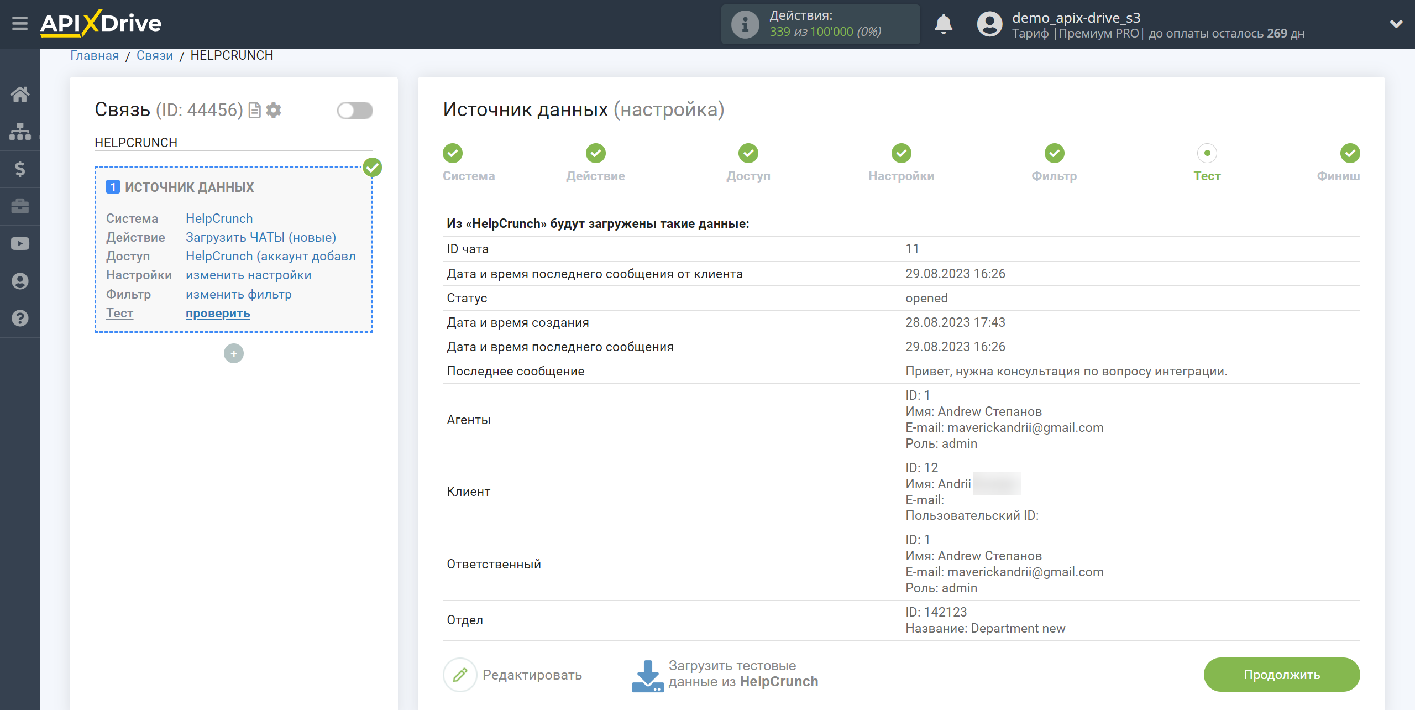Expand the account dropdown chevron
Image resolution: width=1415 pixels, height=710 pixels.
pyautogui.click(x=1396, y=24)
